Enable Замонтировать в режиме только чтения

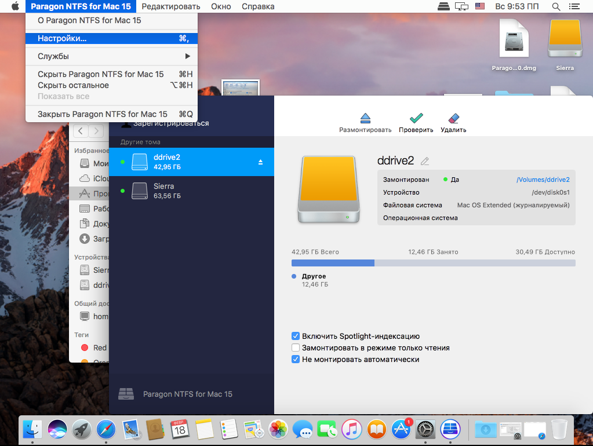[x=296, y=348]
